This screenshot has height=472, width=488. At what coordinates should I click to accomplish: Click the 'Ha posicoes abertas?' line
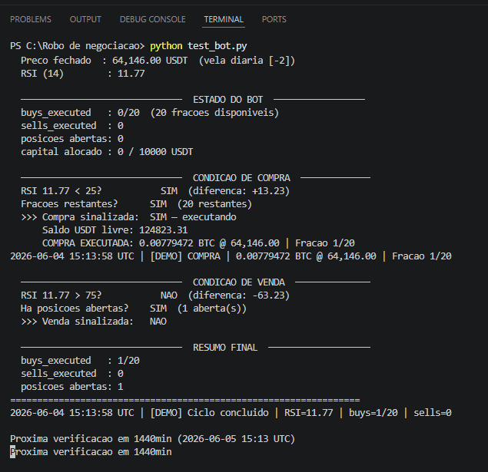[134, 309]
